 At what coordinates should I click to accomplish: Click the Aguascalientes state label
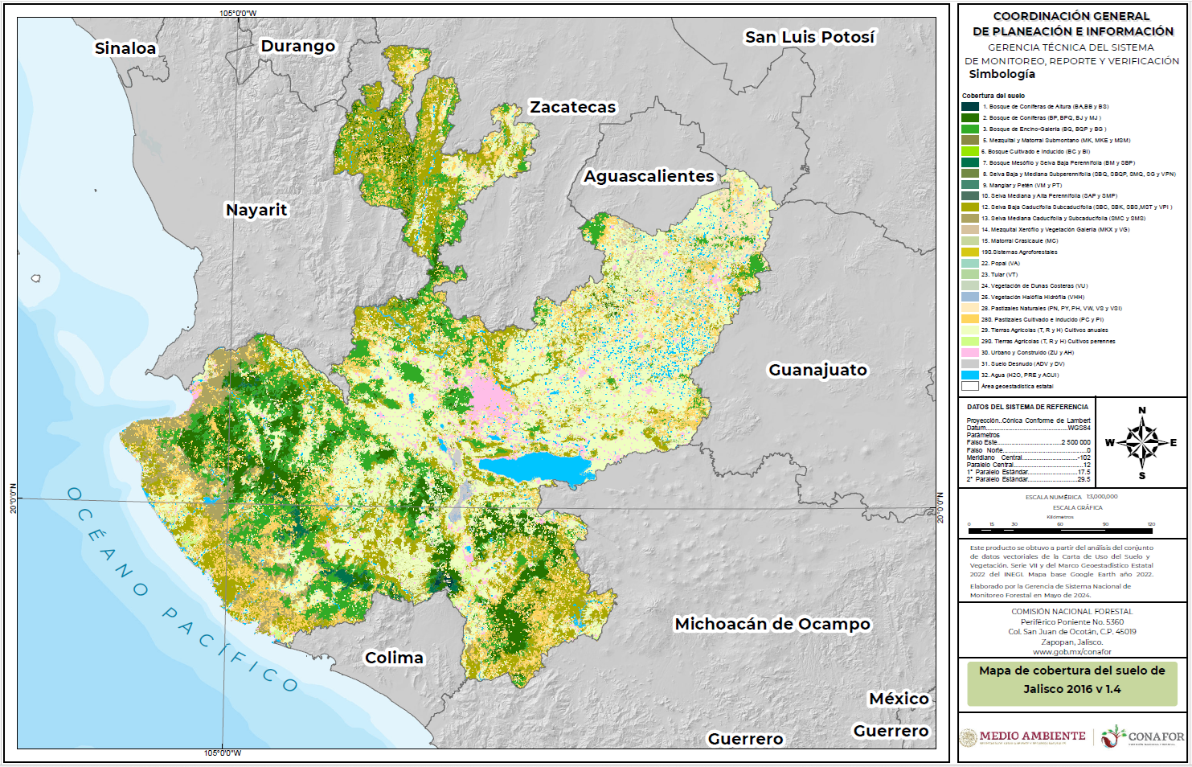pyautogui.click(x=649, y=176)
